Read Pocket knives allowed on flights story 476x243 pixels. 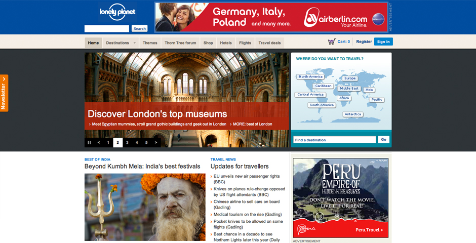click(248, 224)
